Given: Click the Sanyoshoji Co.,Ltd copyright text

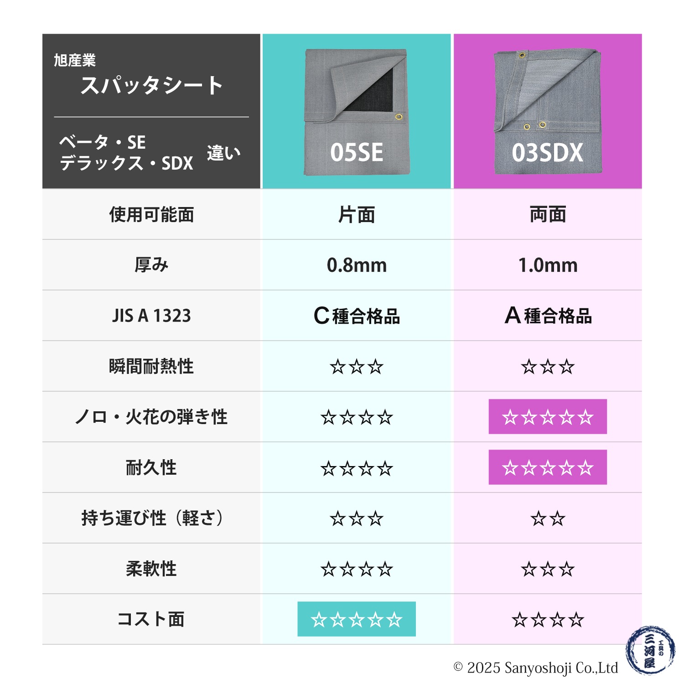Looking at the screenshot, I should 536,668.
